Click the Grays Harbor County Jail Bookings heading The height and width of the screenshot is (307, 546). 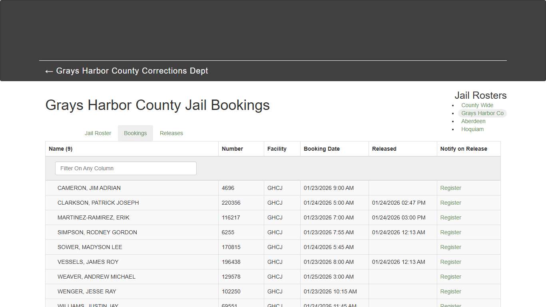tap(157, 105)
